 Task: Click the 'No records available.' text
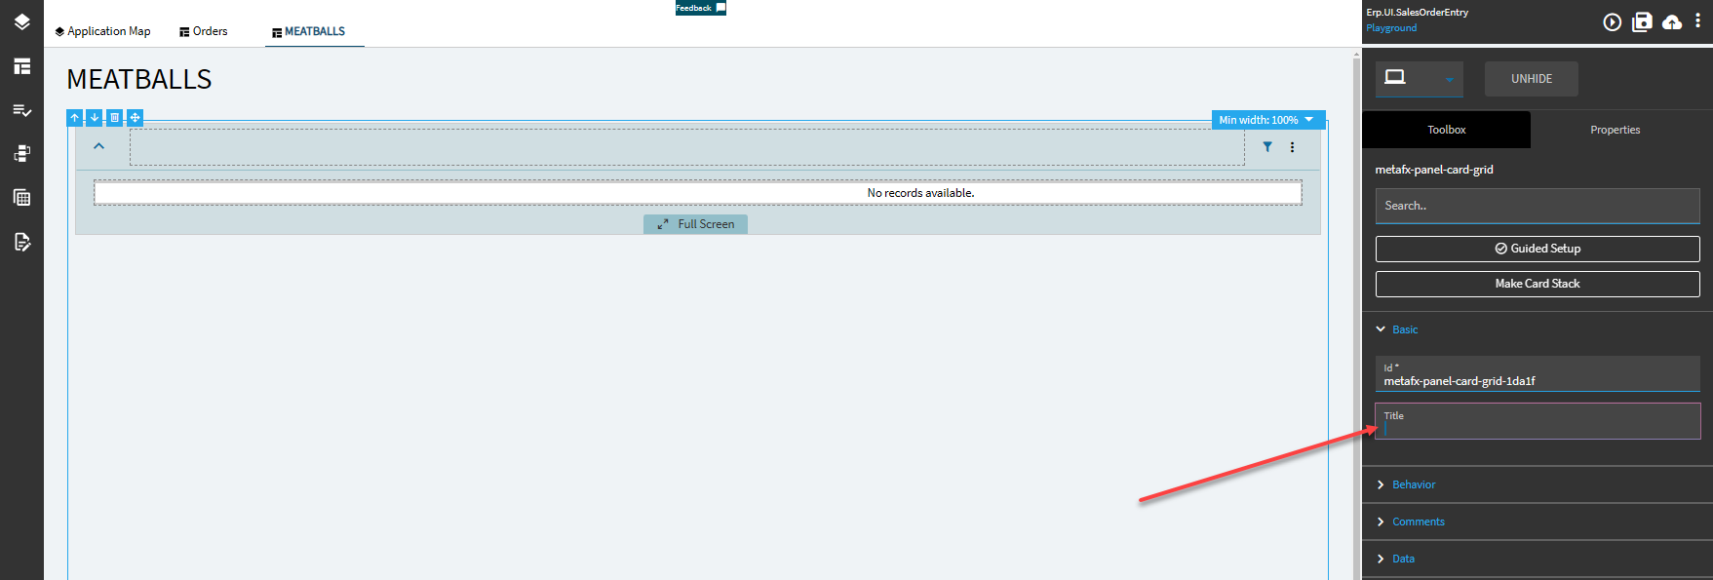point(920,193)
